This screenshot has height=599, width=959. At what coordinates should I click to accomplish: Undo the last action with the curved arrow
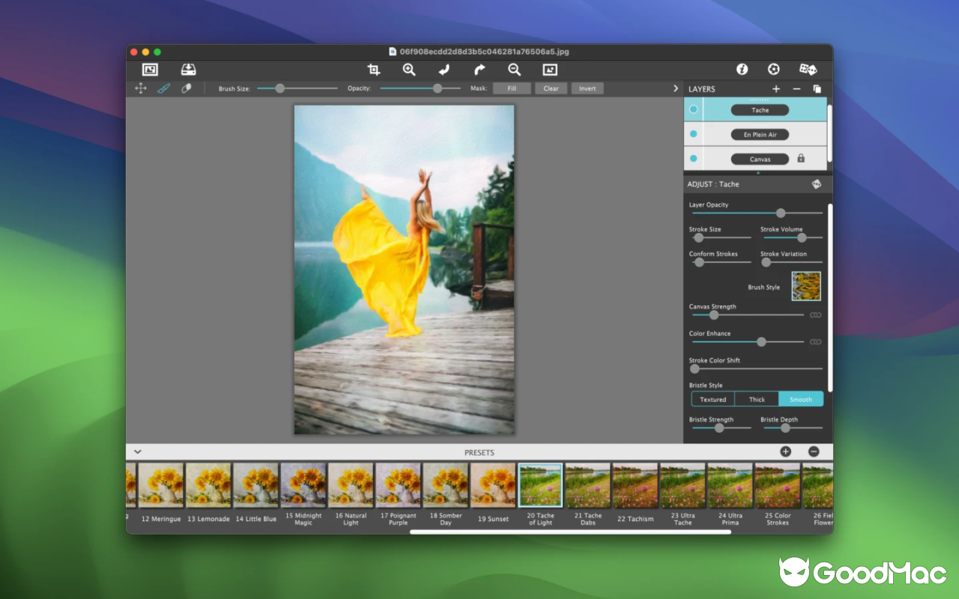click(444, 69)
